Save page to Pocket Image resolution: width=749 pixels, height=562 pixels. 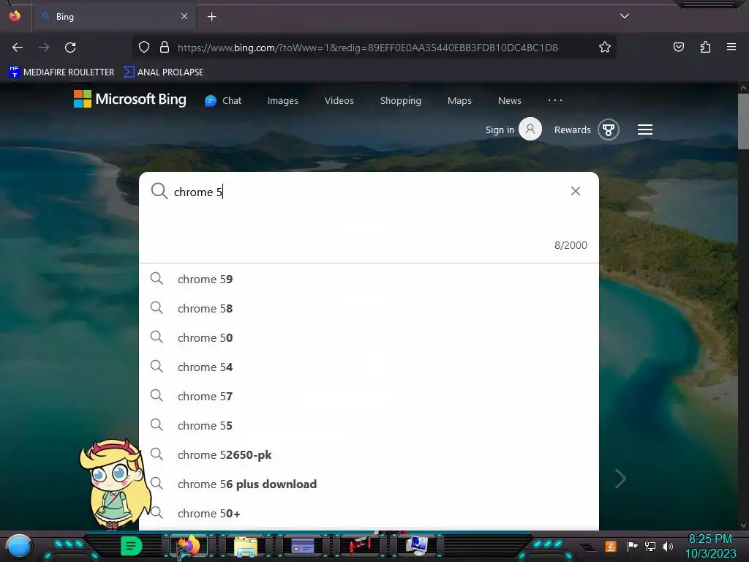coord(679,47)
